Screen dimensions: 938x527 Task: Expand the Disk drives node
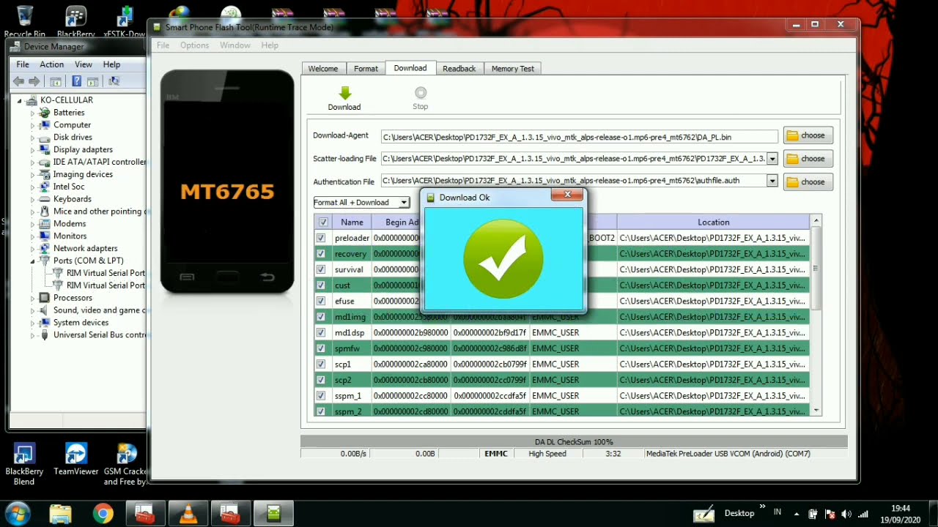(32, 138)
